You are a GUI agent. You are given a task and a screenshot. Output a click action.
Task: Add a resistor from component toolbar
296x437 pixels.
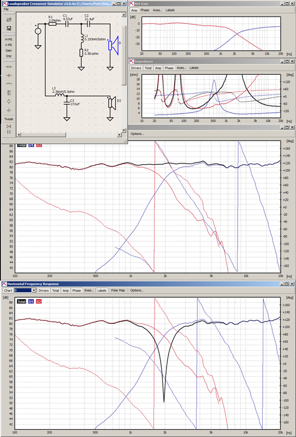(x=9, y=67)
